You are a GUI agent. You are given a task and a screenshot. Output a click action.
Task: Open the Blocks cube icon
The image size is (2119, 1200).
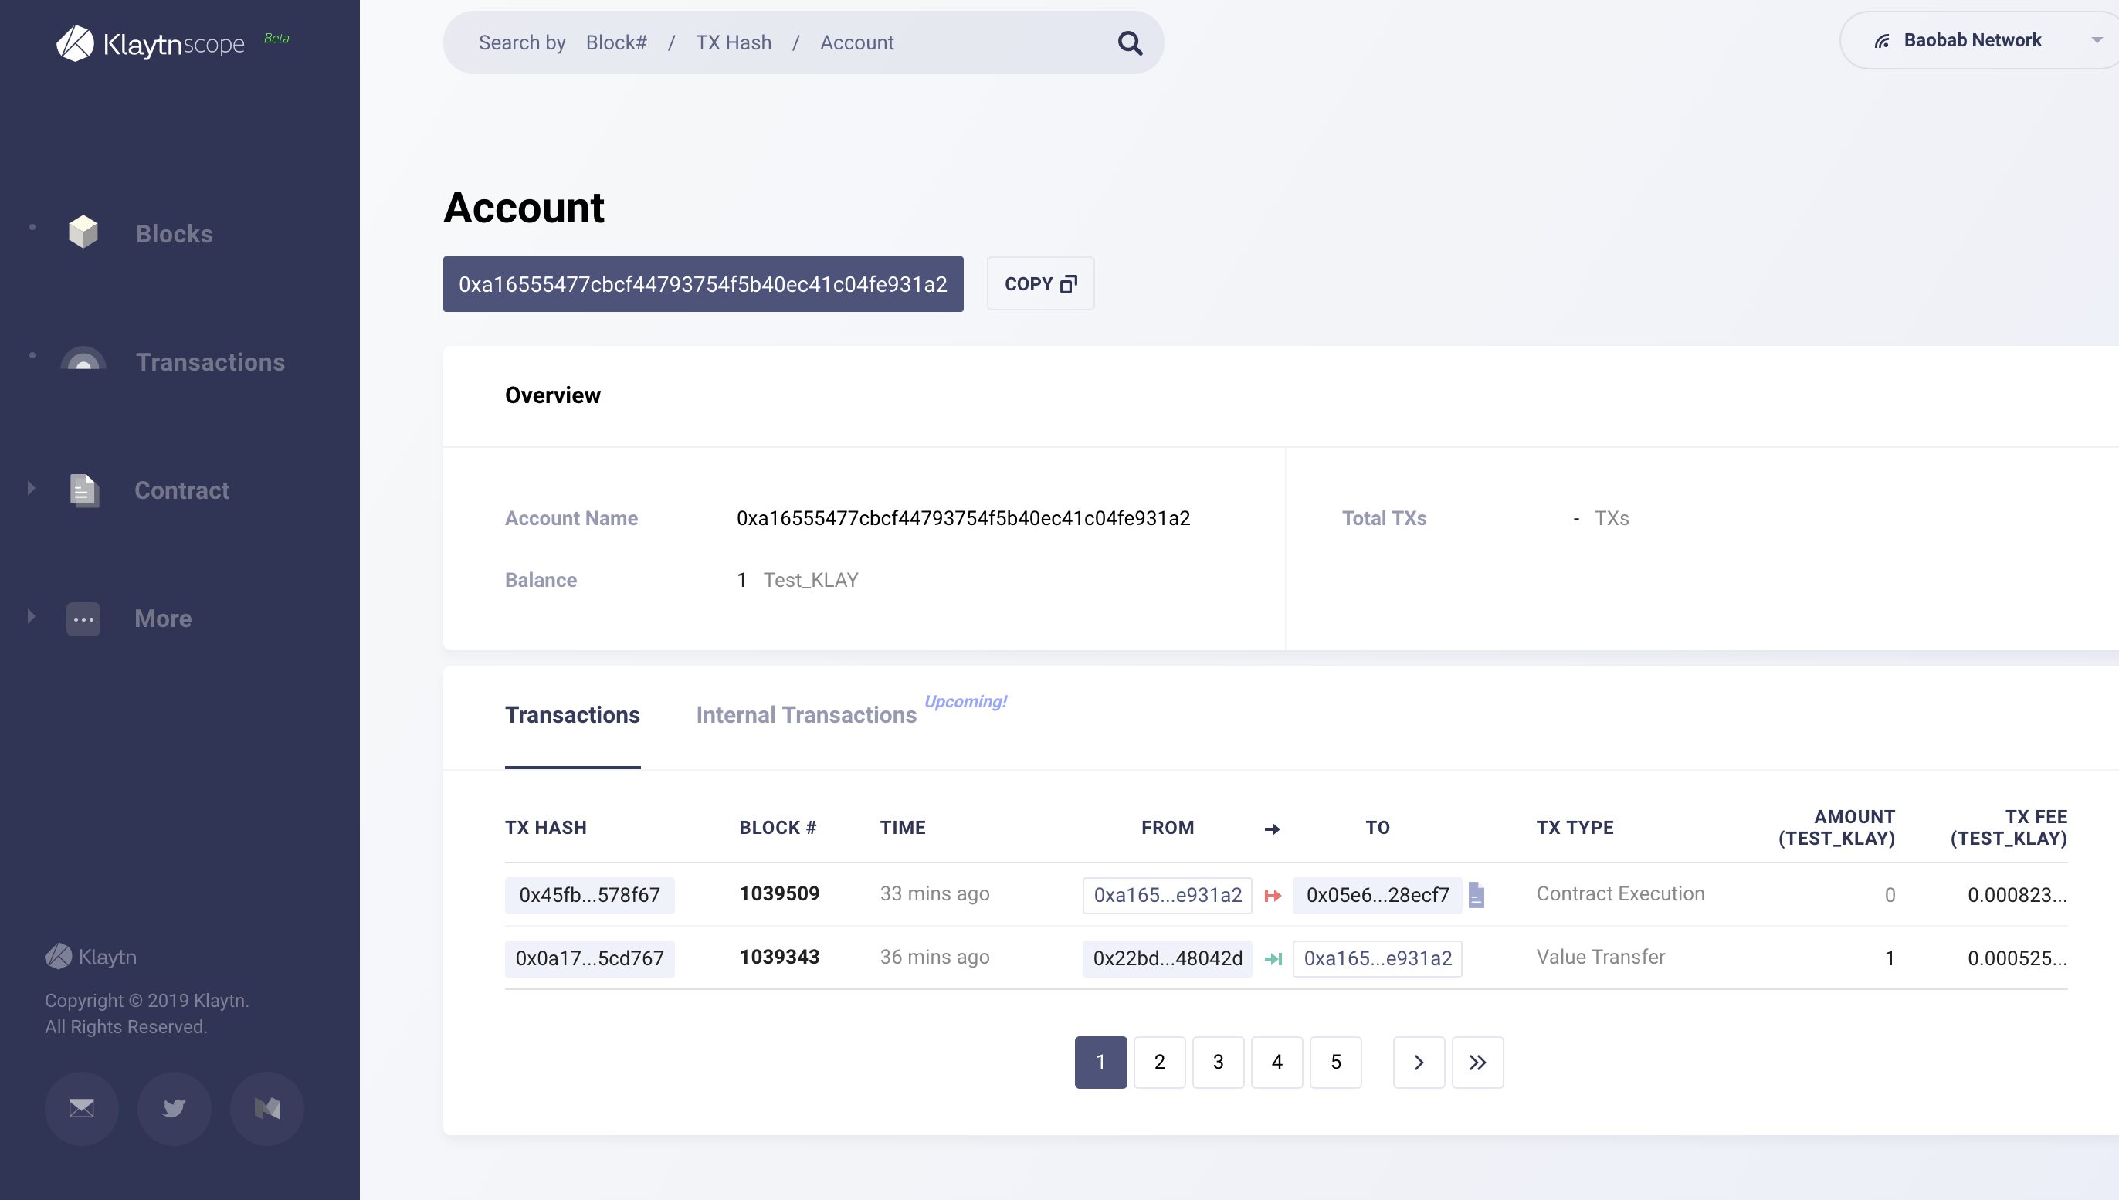point(83,232)
